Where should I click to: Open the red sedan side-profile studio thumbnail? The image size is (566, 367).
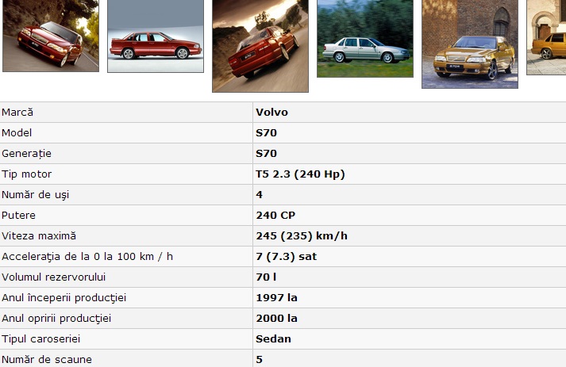coord(156,36)
